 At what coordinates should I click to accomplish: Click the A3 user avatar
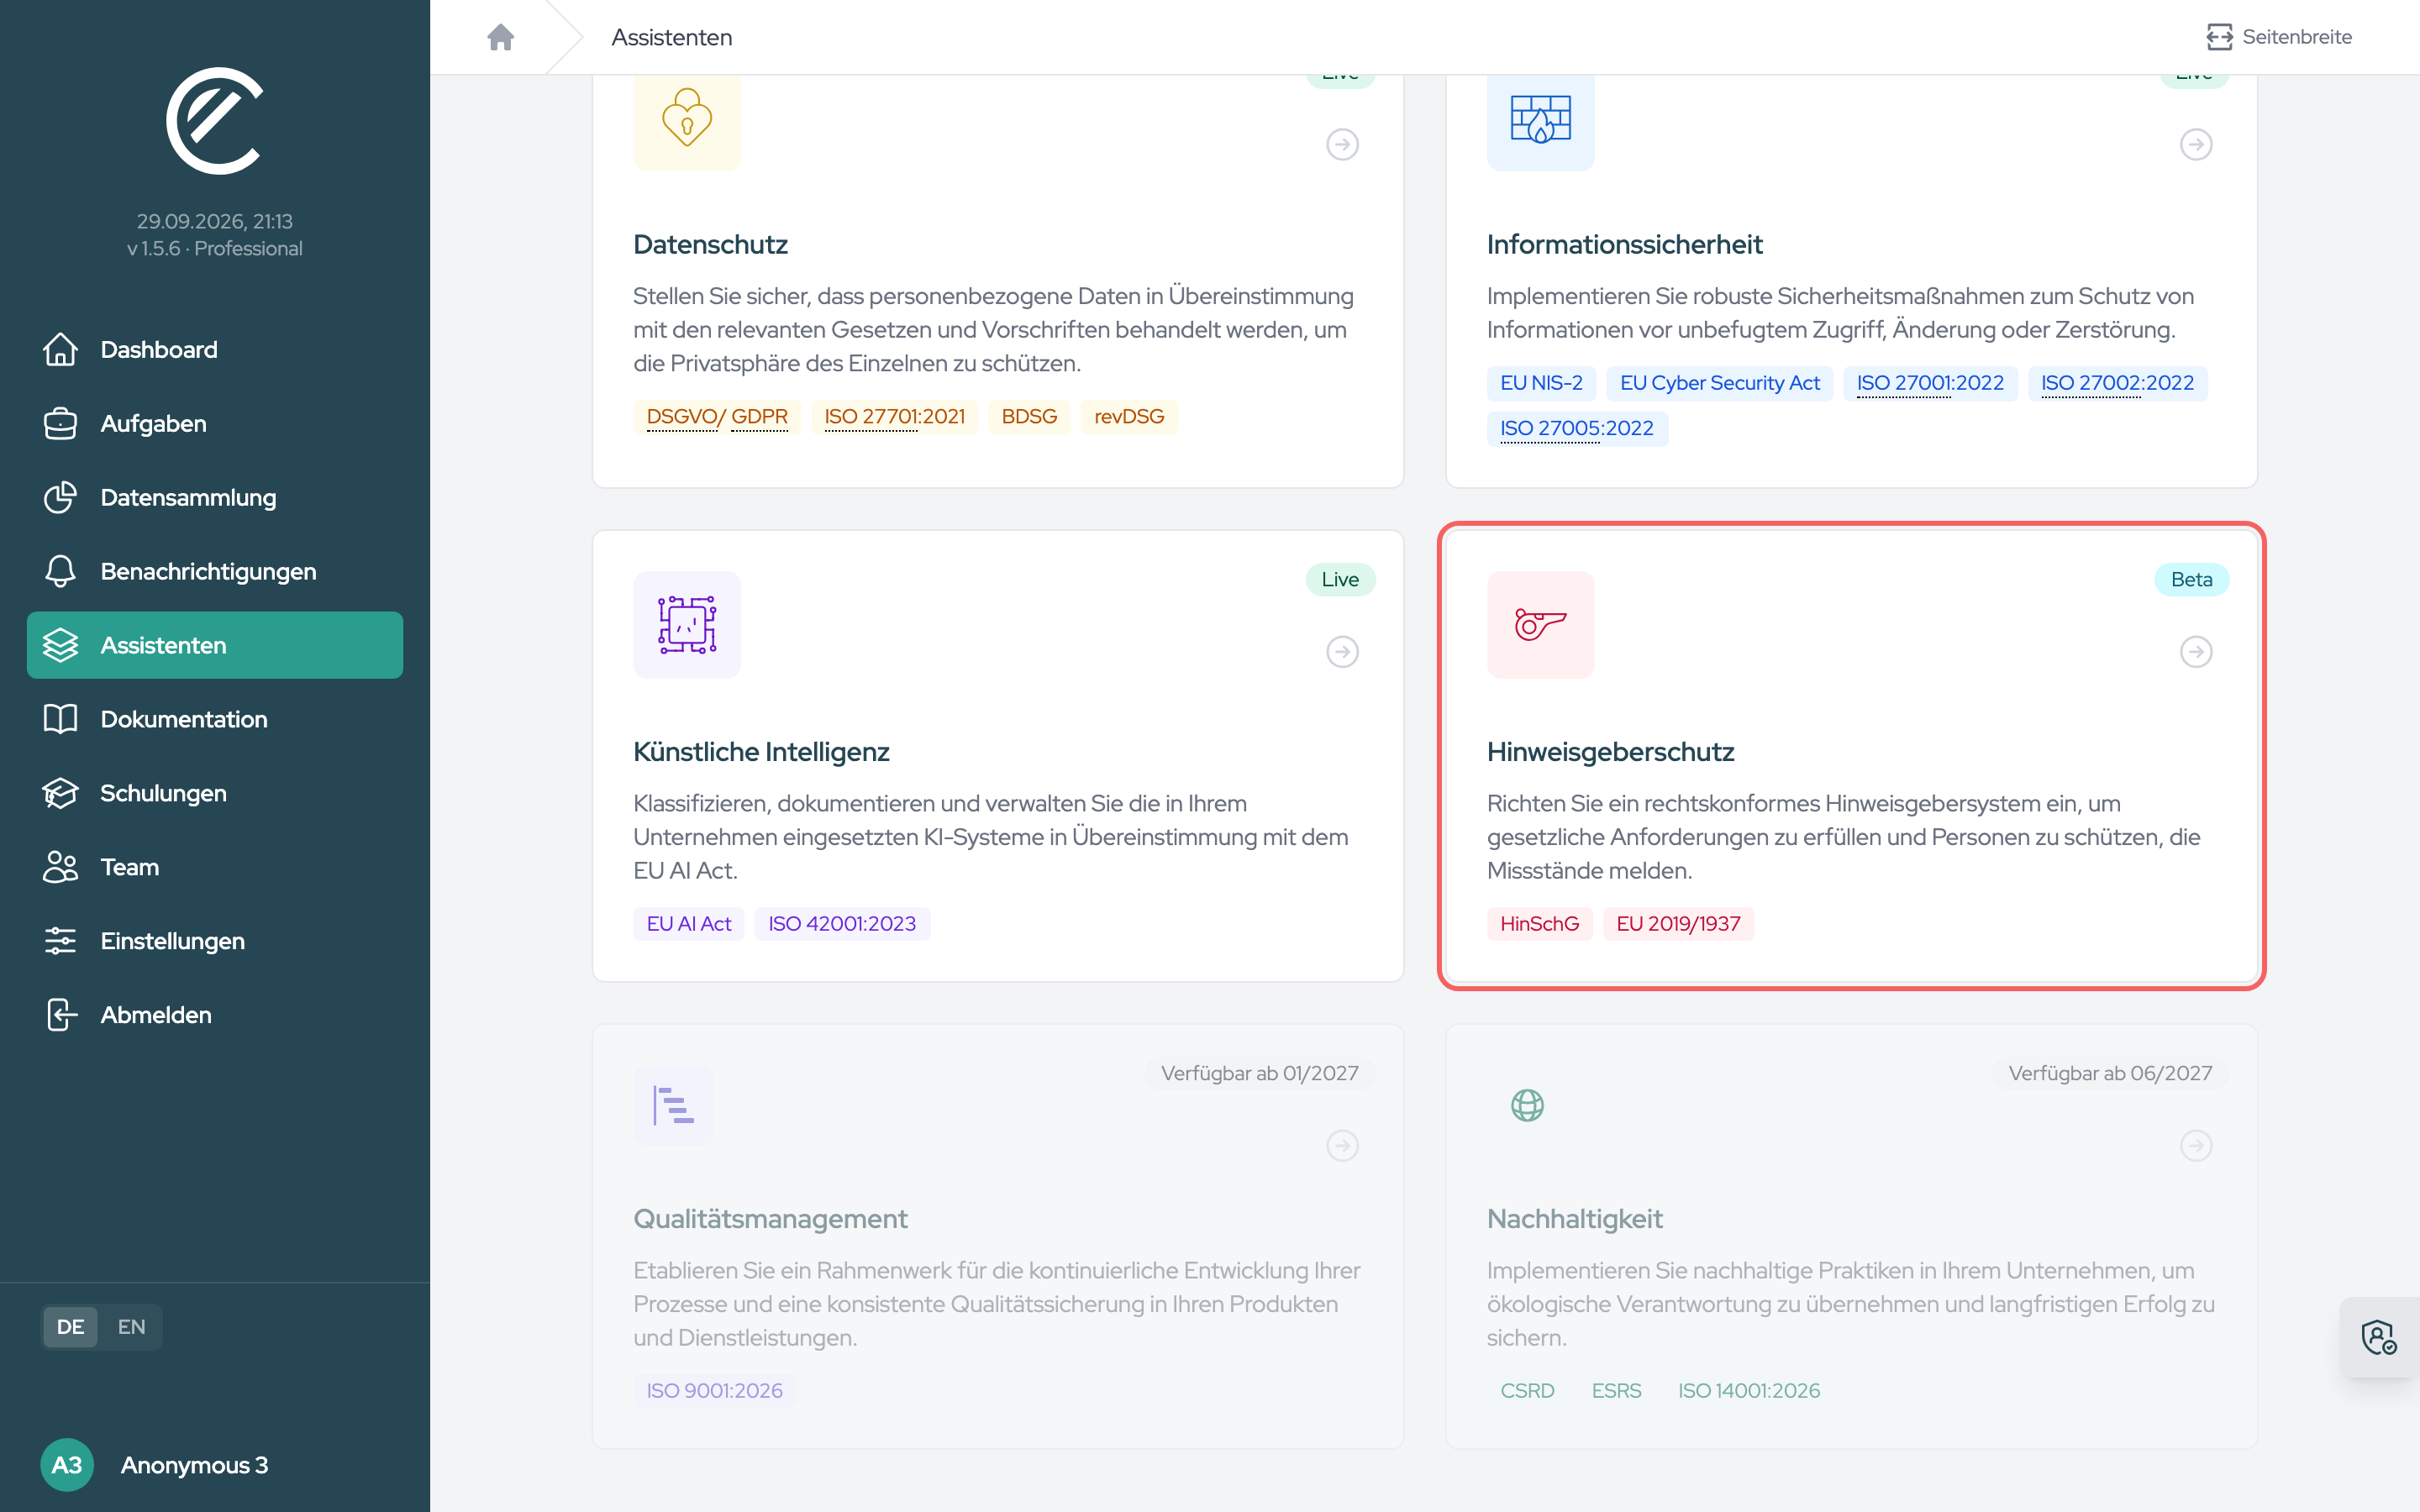click(67, 1465)
